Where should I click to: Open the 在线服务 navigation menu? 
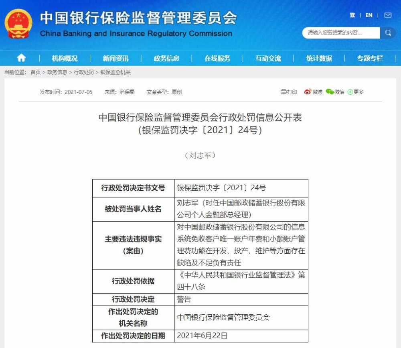click(x=217, y=59)
